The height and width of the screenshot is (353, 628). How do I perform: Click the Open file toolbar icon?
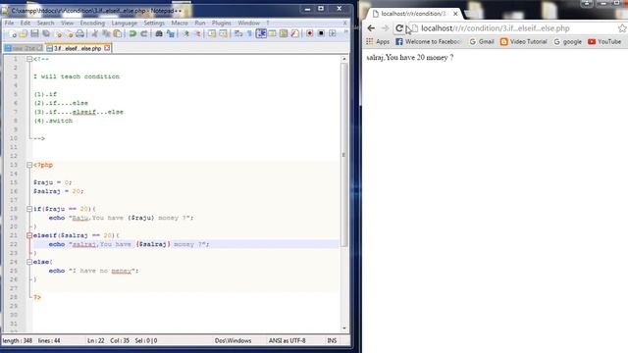point(24,34)
